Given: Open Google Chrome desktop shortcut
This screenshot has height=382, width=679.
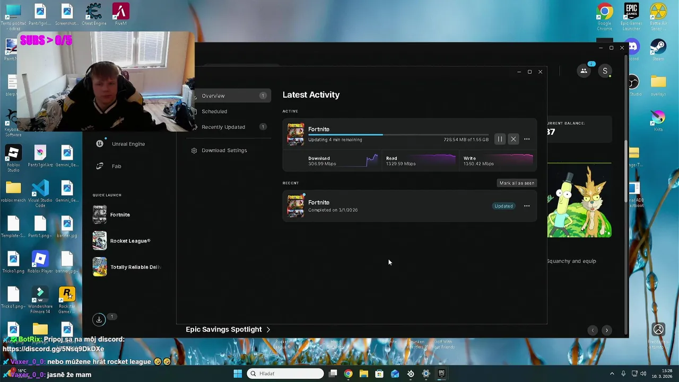Looking at the screenshot, I should pos(604,16).
